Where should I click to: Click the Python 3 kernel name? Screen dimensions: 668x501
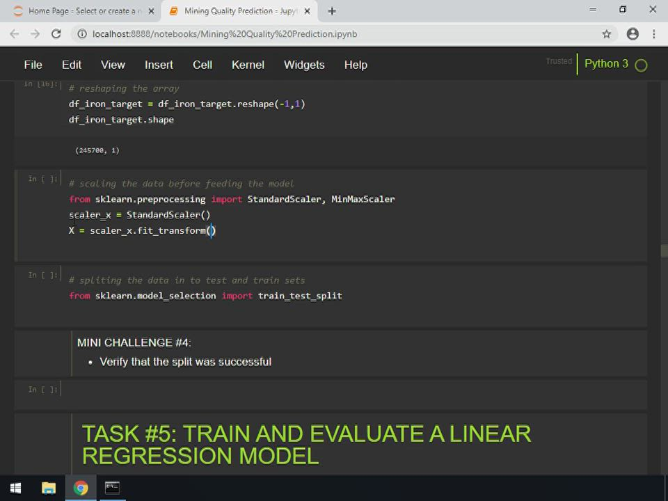click(x=606, y=64)
